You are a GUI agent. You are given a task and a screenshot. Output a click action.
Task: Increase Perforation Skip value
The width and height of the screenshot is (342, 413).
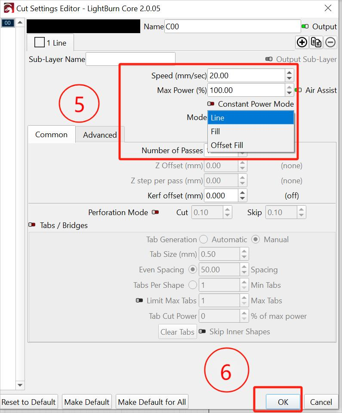click(301, 210)
